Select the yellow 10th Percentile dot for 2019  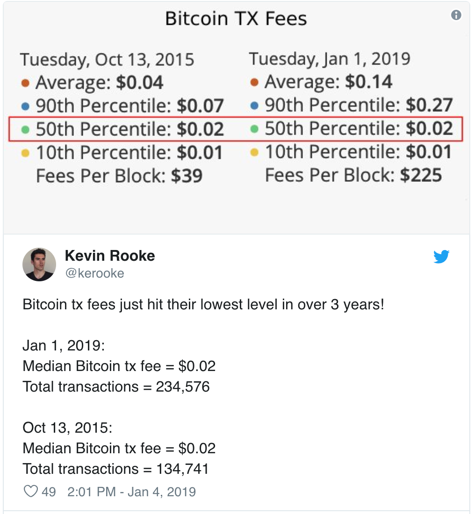coord(255,152)
